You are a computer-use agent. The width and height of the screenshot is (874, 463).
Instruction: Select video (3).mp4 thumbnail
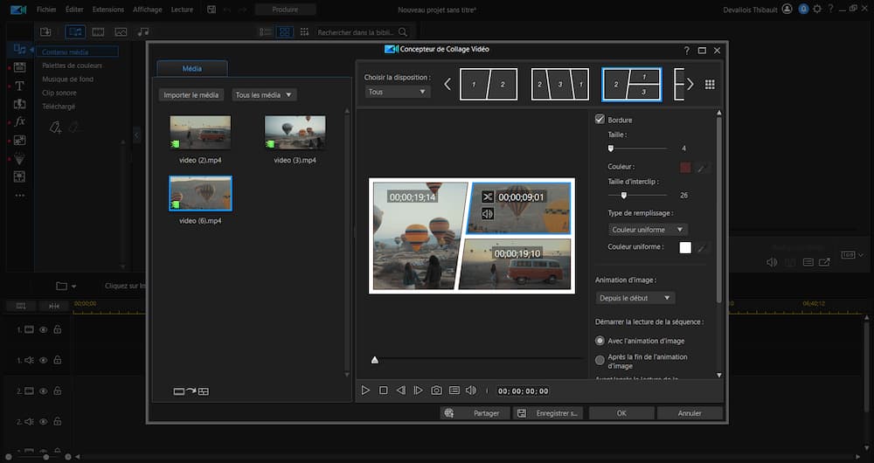pos(295,132)
